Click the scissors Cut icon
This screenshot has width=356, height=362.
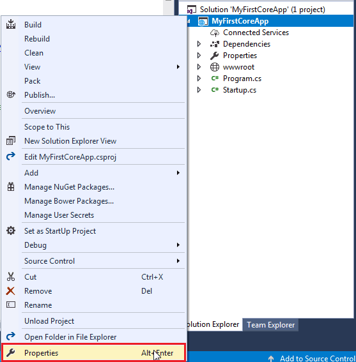pos(11,276)
